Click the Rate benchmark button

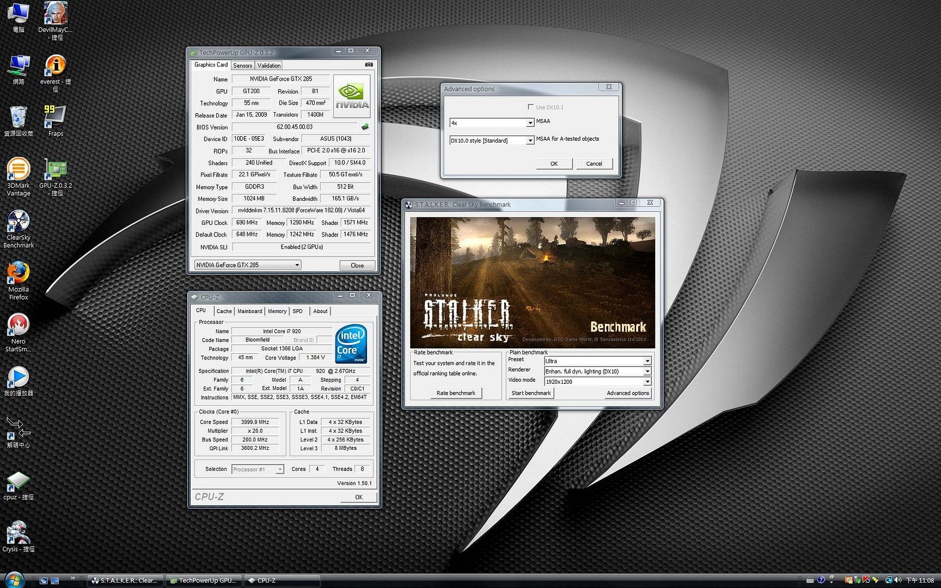[x=456, y=393]
